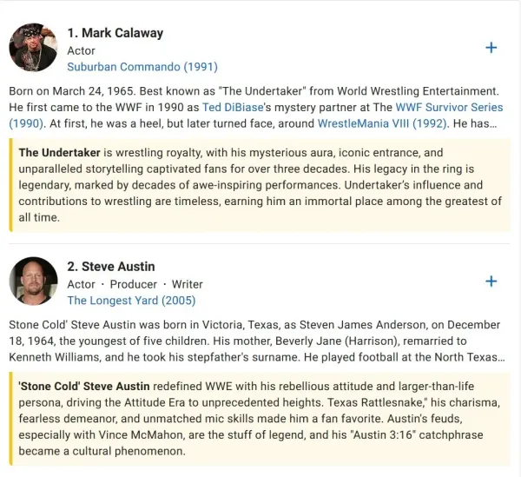The image size is (521, 477).
Task: Expand Mark Calaway's truncated bio at the ellipsis
Action: click(493, 124)
